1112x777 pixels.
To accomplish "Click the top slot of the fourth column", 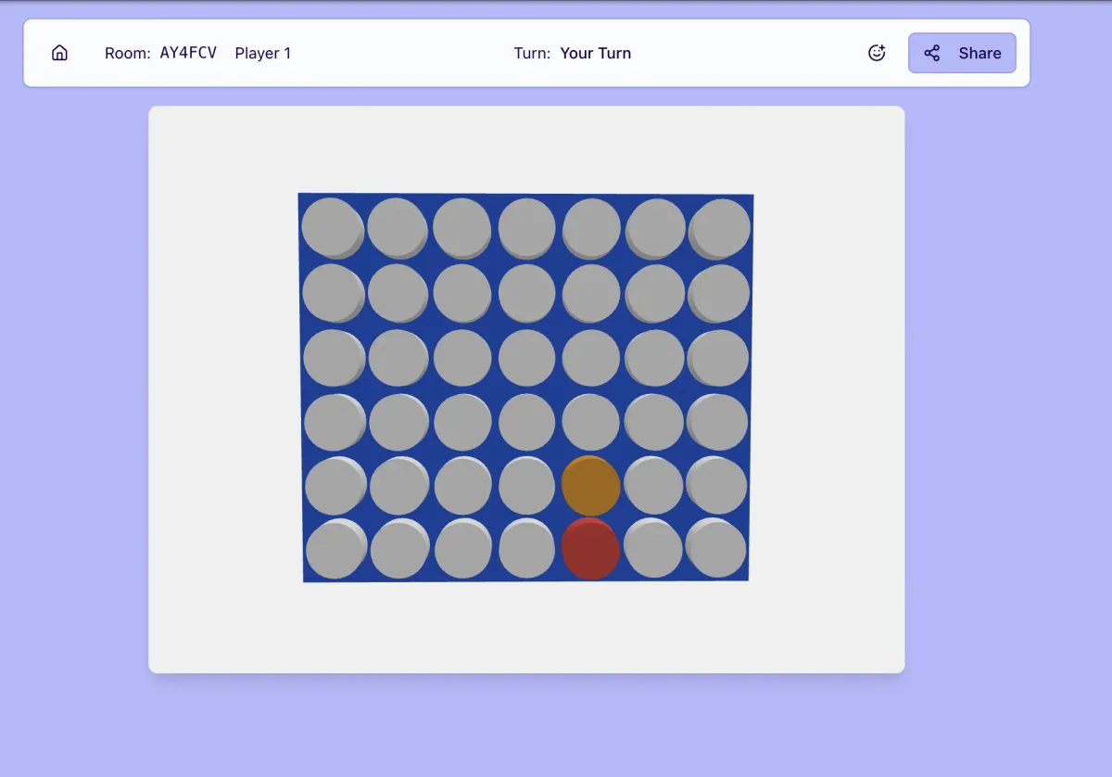I will point(527,228).
